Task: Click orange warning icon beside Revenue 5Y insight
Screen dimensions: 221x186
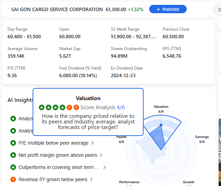Action: [x=13, y=179]
